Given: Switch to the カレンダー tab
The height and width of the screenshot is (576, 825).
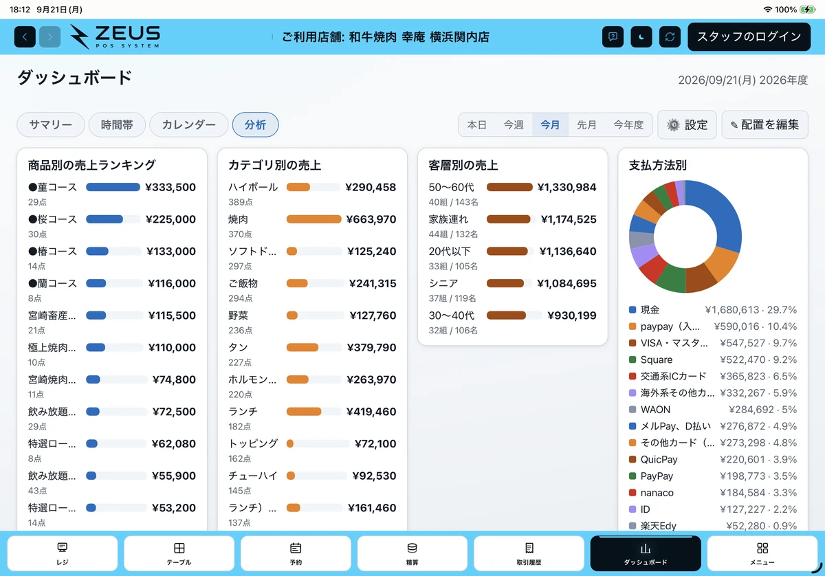Looking at the screenshot, I should tap(188, 124).
